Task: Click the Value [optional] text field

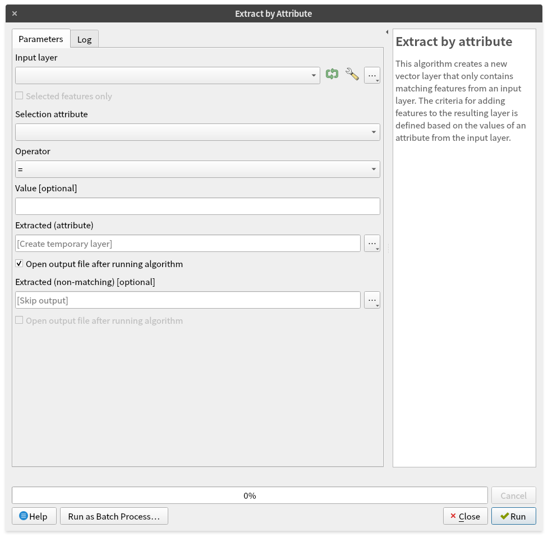Action: click(197, 206)
